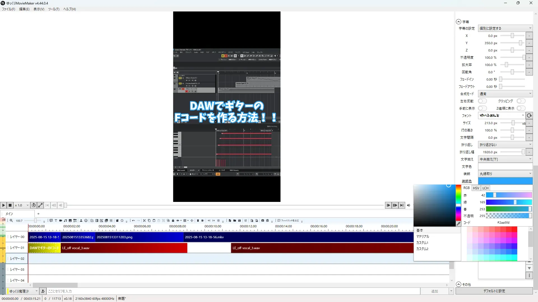Click the eyedropper color picker icon
538x302 pixels.
[x=458, y=223]
